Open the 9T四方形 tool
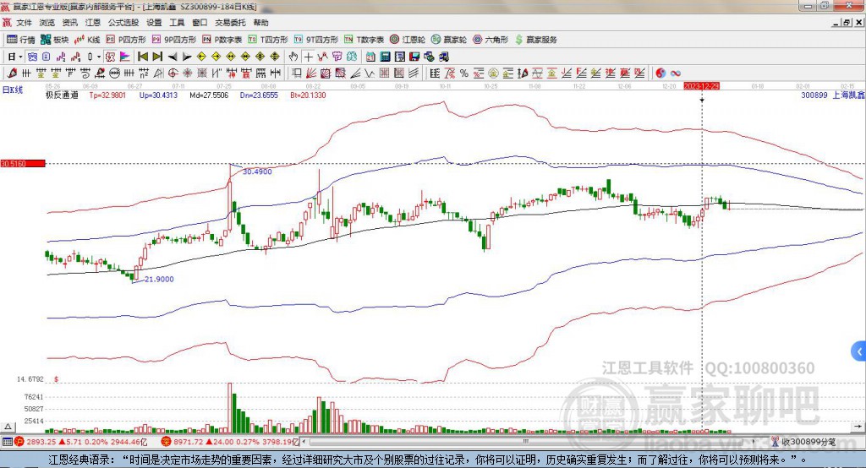Viewport: 866px width, 468px height. 316,40
